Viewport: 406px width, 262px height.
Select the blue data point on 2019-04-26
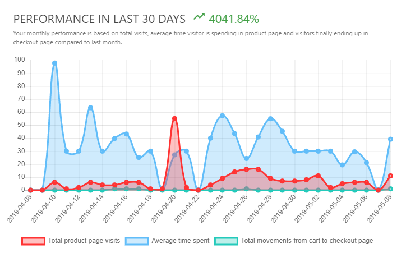[x=247, y=158]
